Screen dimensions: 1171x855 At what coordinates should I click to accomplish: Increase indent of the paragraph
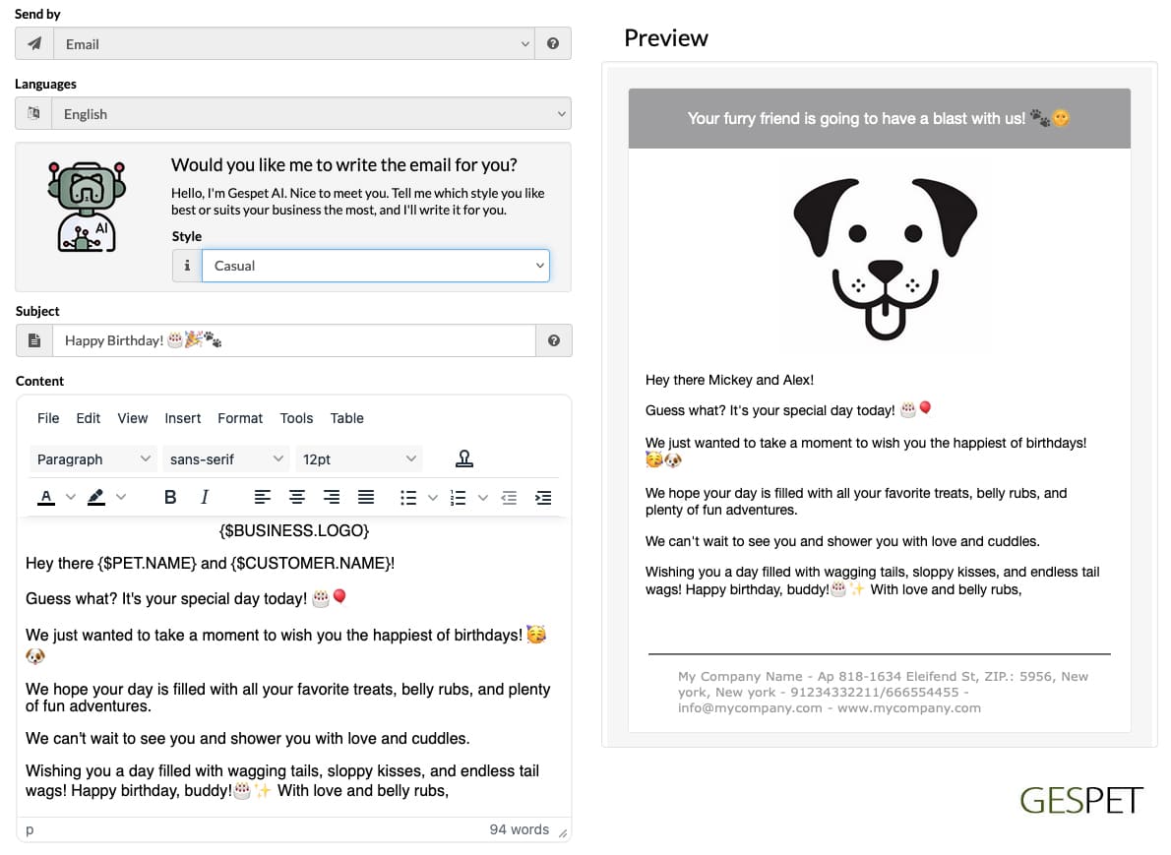click(x=543, y=497)
